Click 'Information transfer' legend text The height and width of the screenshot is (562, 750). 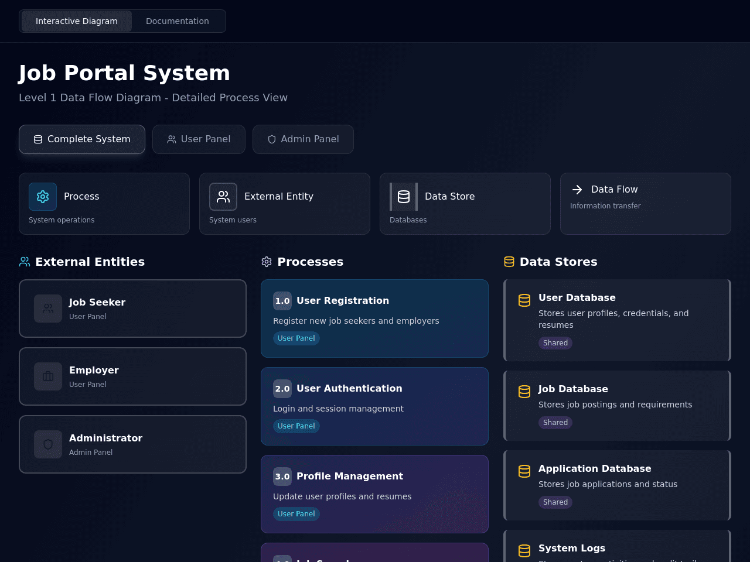[x=605, y=206]
